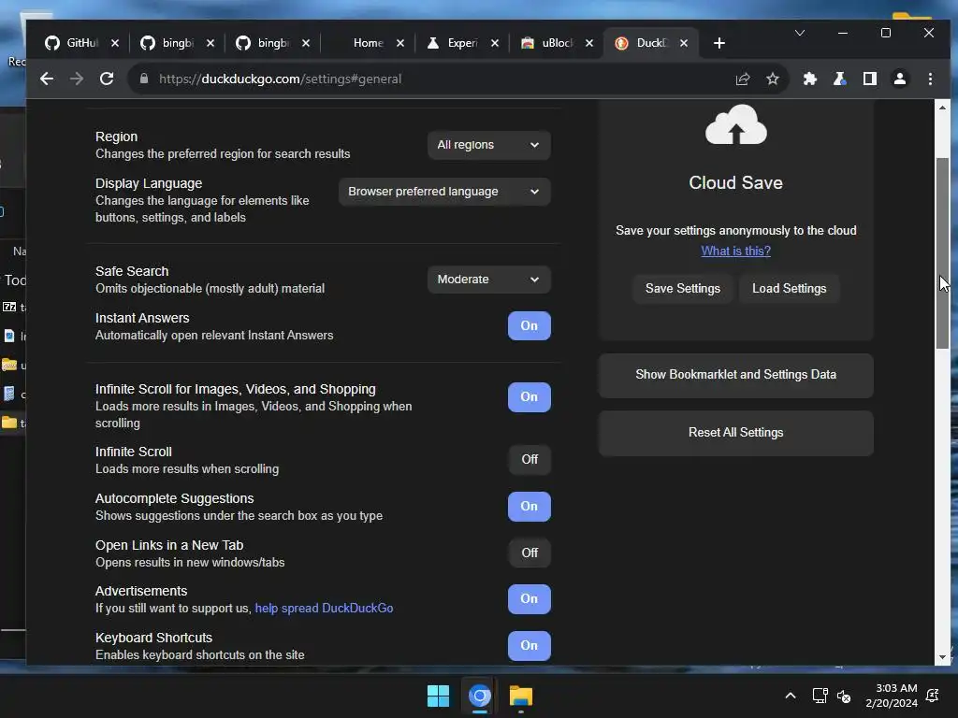
Task: Close the Experiments tab
Action: click(495, 43)
